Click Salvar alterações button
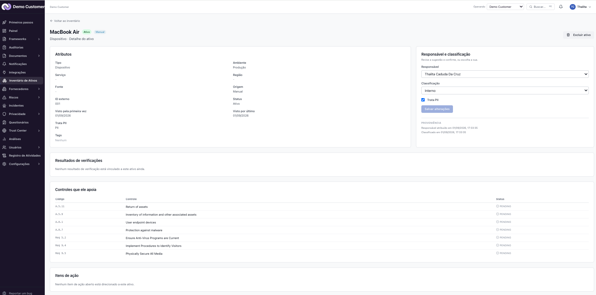596x295 pixels. (437, 109)
